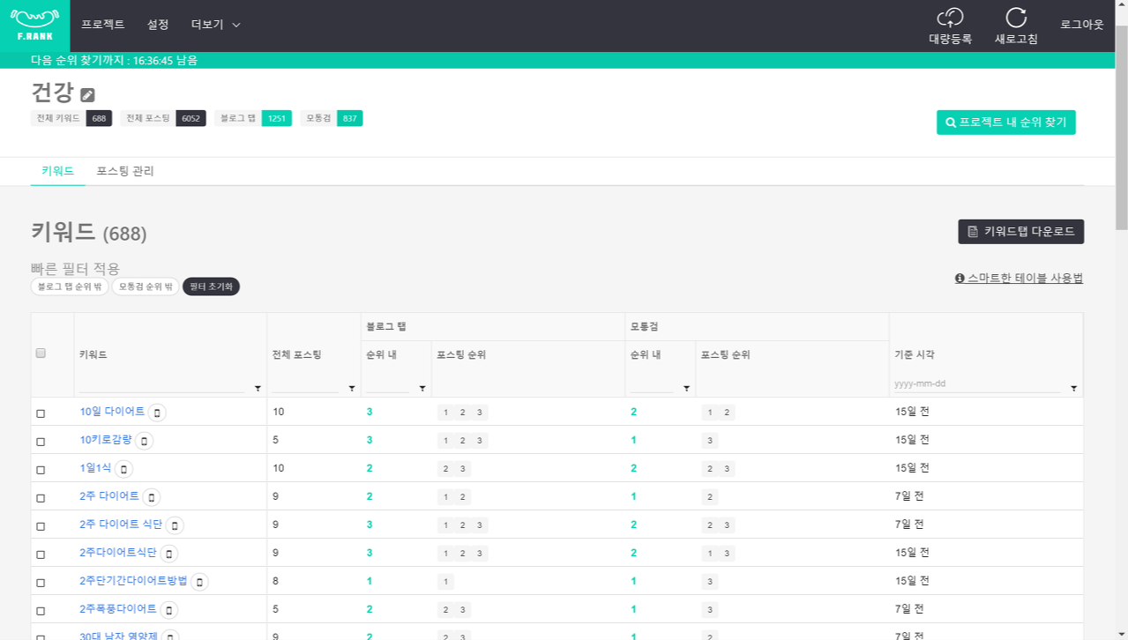Edit project name with pencil icon
The width and height of the screenshot is (1128, 640).
87,94
